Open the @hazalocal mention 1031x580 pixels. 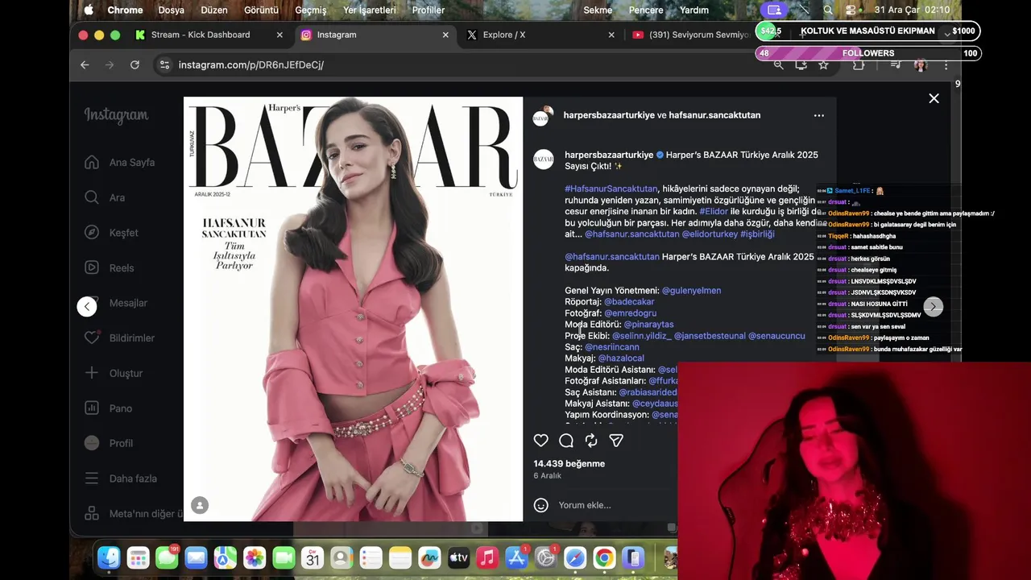click(x=621, y=358)
